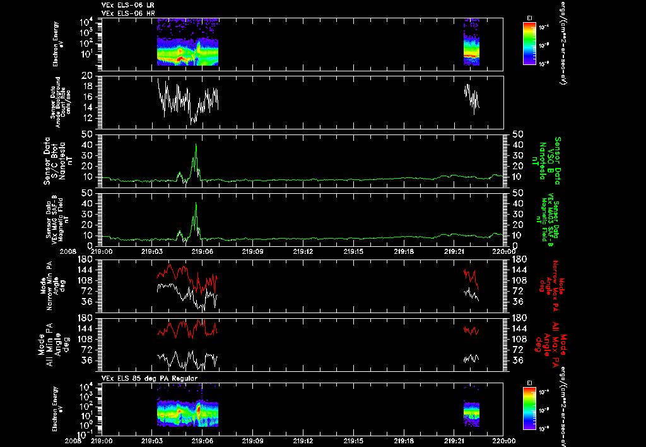The image size is (646, 447).
Task: Click the '219:00' label on the middle time axis
Action: (102, 251)
